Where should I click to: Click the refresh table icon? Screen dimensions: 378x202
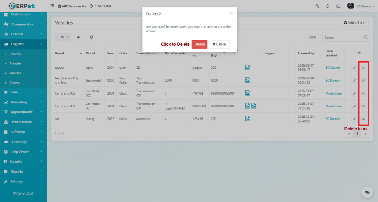click(91, 37)
